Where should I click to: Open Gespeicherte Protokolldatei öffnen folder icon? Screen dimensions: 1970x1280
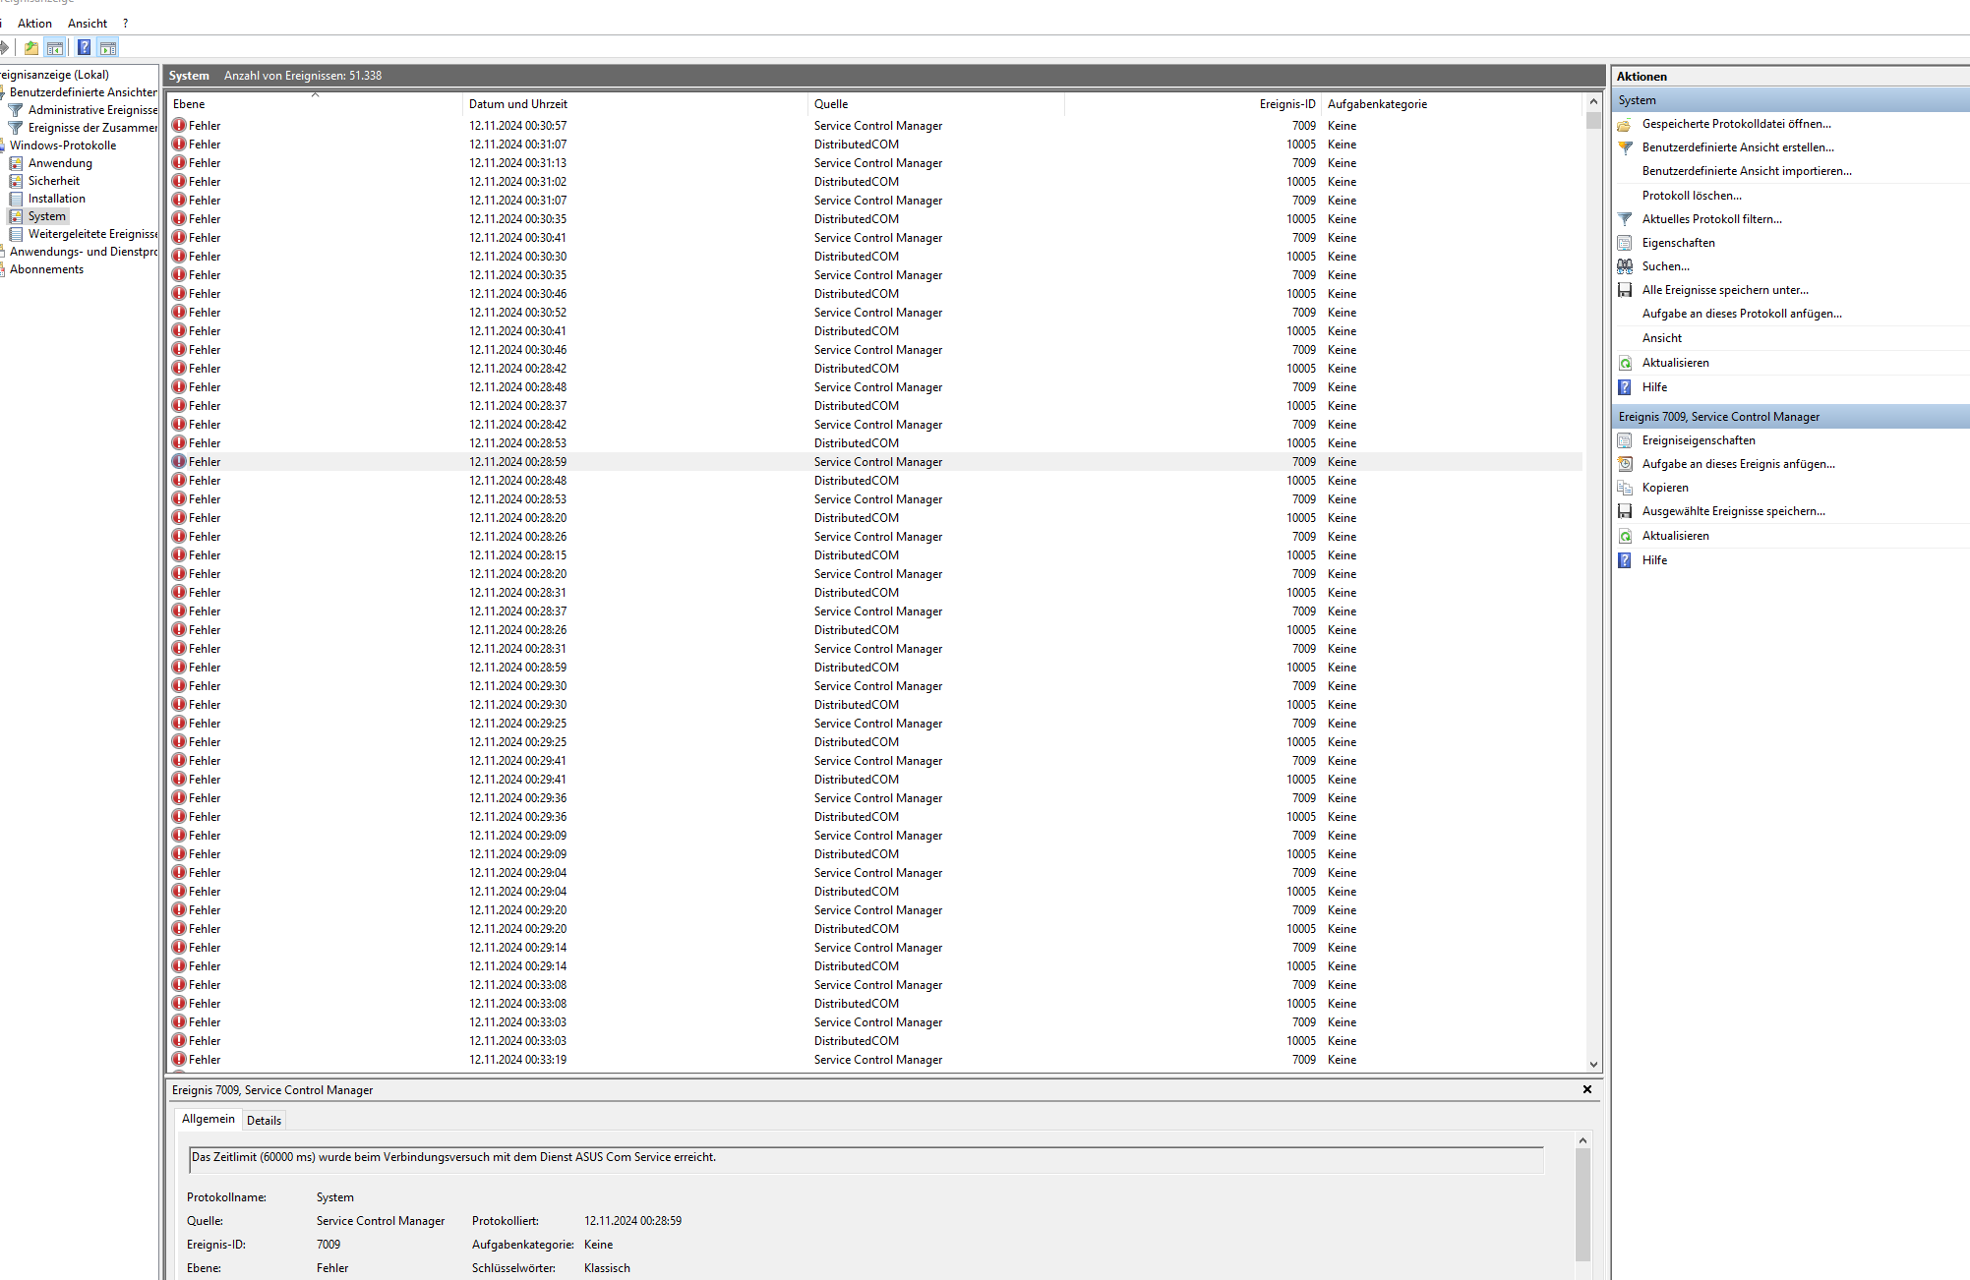tap(1625, 124)
